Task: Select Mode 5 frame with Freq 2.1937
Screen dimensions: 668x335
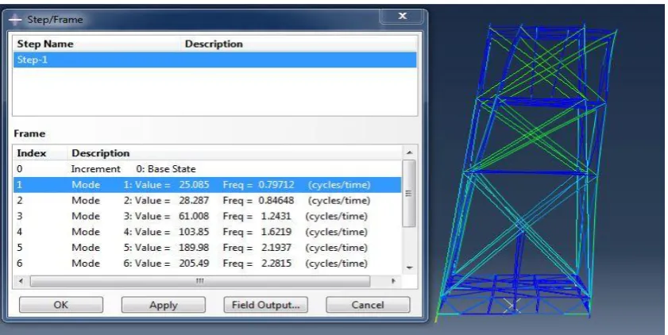Action: pos(207,248)
